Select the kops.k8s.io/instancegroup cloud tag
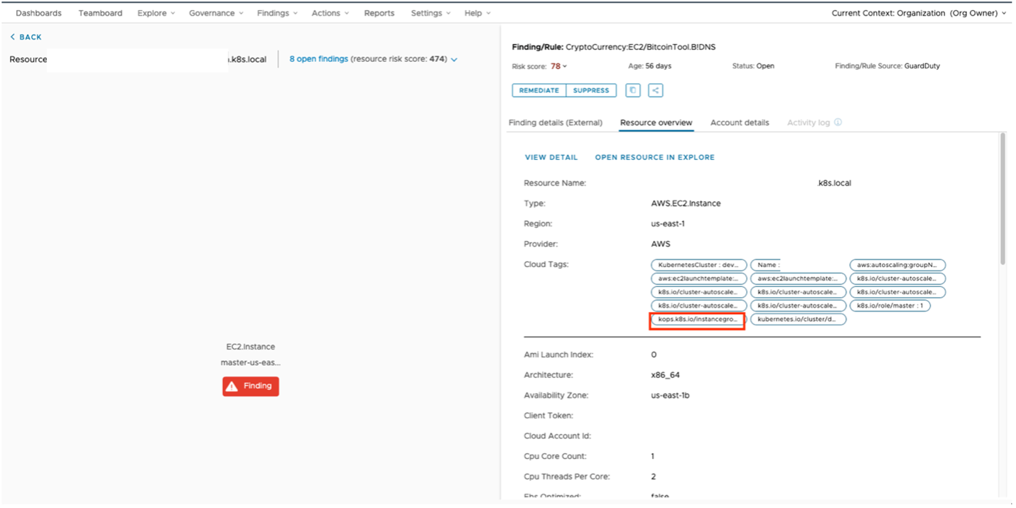This screenshot has width=1016, height=508. coord(698,320)
